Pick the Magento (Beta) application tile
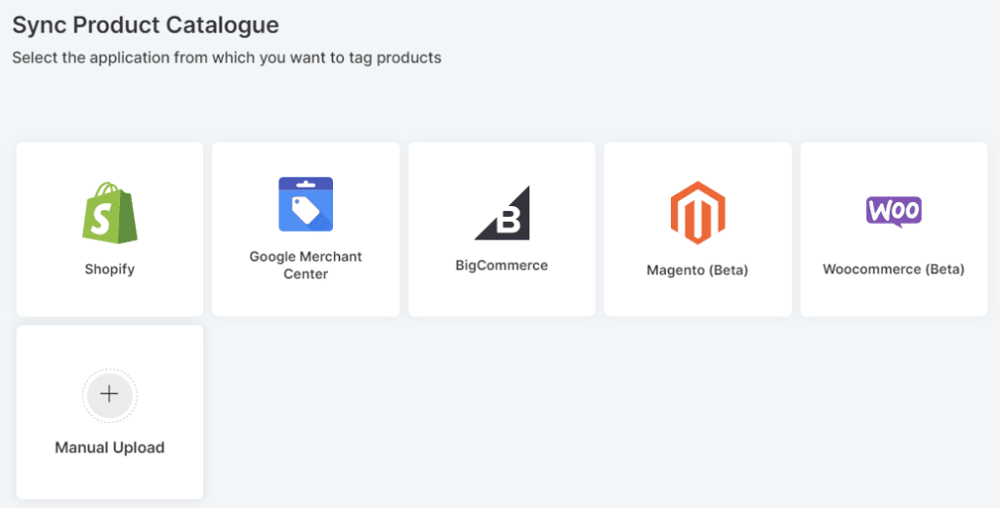 tap(697, 295)
